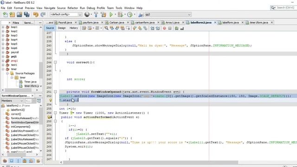
Task: Click the Profile Project clock icon
Action: point(130,14)
